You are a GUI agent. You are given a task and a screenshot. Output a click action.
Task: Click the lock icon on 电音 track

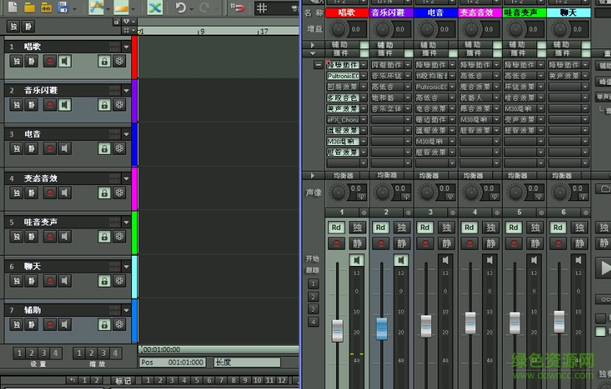pyautogui.click(x=104, y=149)
